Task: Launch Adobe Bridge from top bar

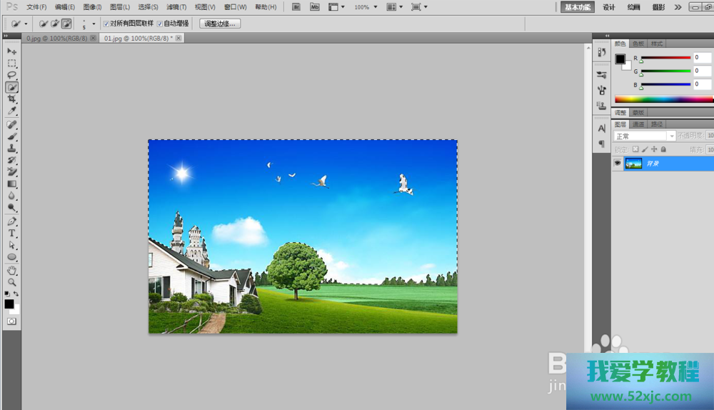Action: point(296,7)
